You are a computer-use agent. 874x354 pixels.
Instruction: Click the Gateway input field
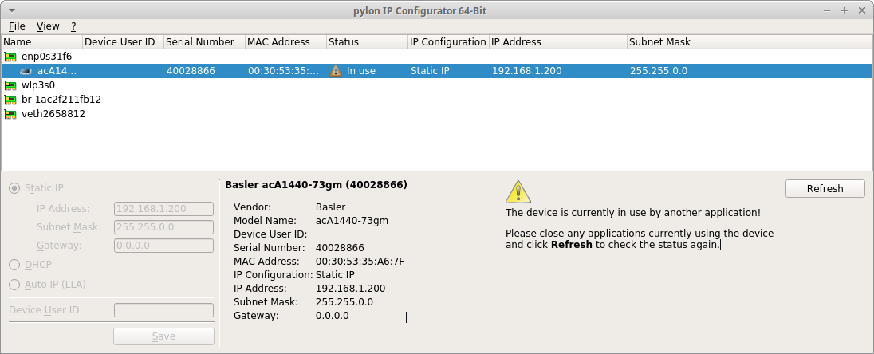[x=164, y=246]
